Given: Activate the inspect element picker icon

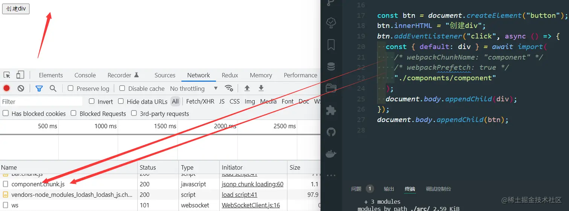Looking at the screenshot, I should click(7, 75).
